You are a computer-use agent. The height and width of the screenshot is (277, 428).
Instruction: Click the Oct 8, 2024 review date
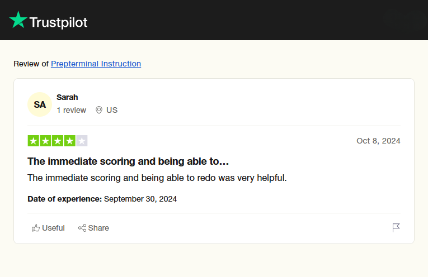[378, 141]
